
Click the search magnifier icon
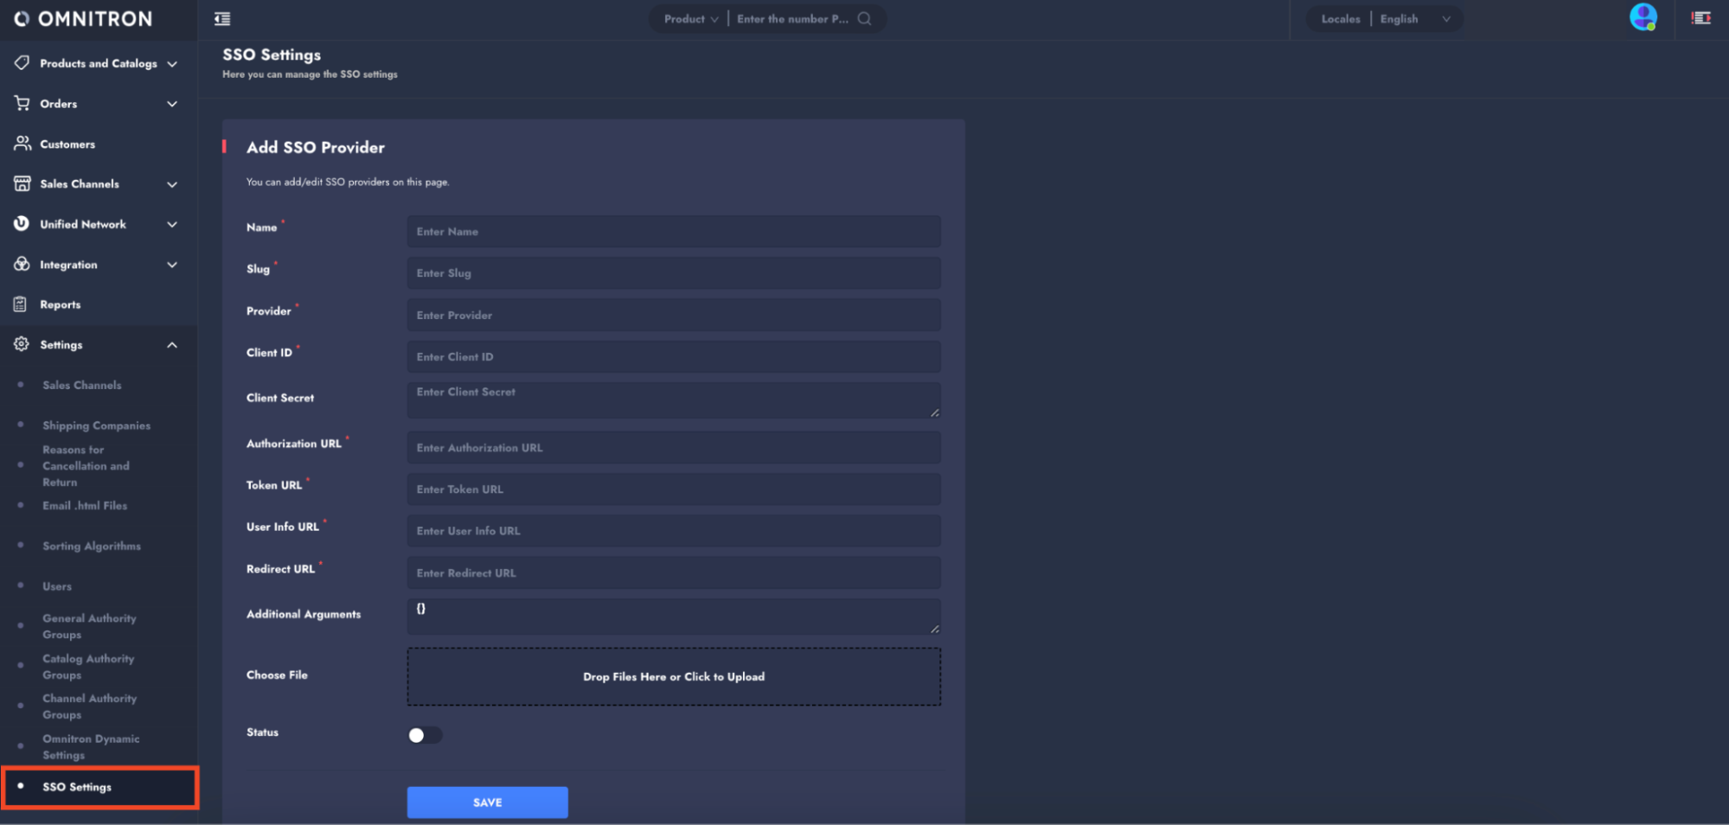[x=864, y=19]
